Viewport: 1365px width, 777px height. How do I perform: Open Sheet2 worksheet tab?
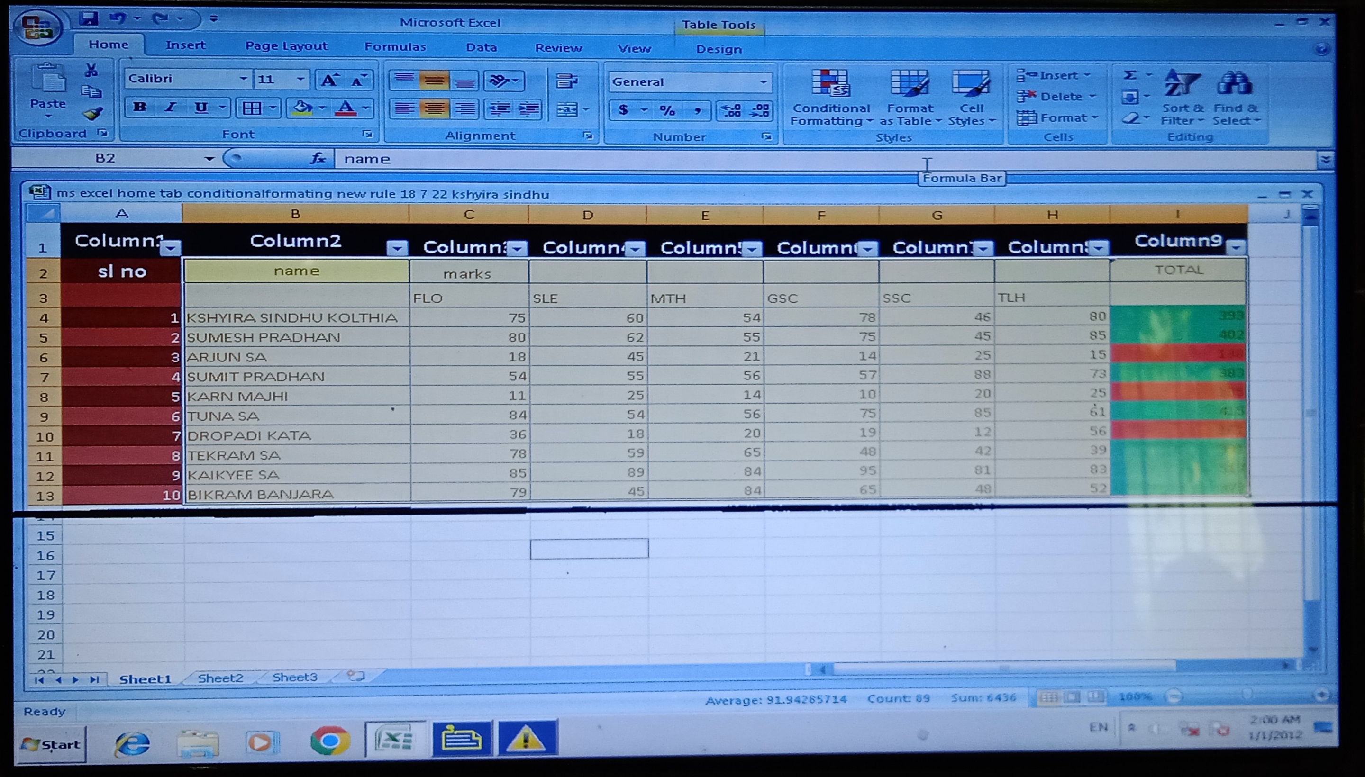[220, 678]
